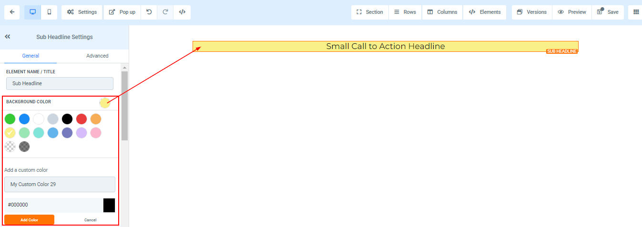Save the page
Screen dimensions: 642x227
click(x=608, y=12)
